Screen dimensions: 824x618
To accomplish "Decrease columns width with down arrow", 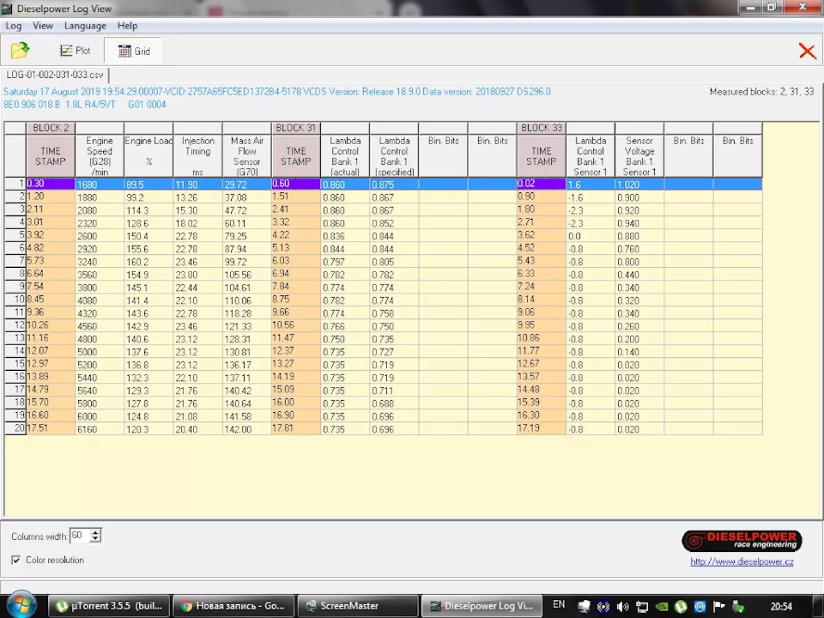I will [96, 539].
